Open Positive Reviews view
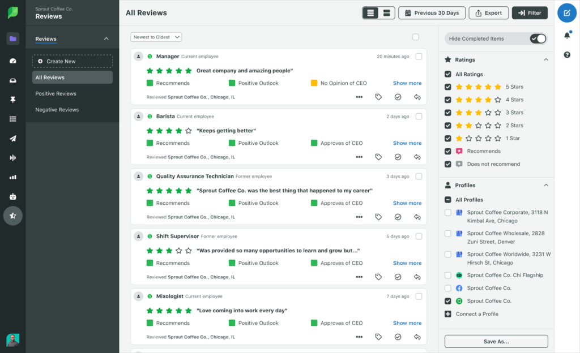 tap(56, 94)
